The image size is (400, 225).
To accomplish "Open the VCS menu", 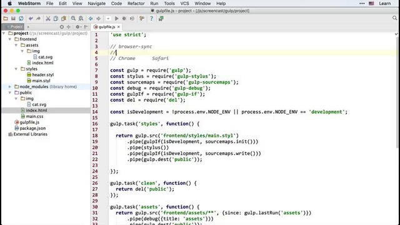I will [x=185, y=4].
